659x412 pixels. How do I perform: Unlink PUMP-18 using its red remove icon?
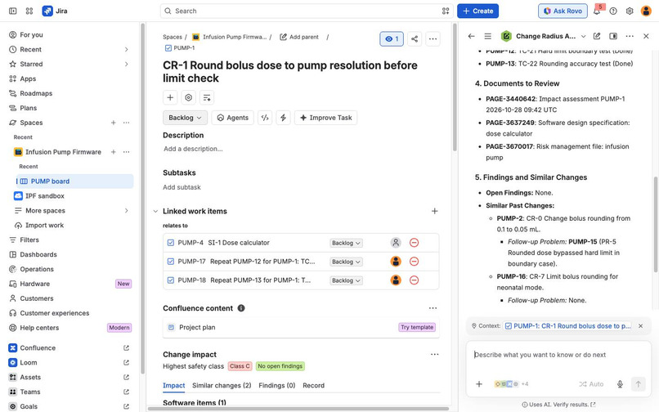[x=414, y=280]
